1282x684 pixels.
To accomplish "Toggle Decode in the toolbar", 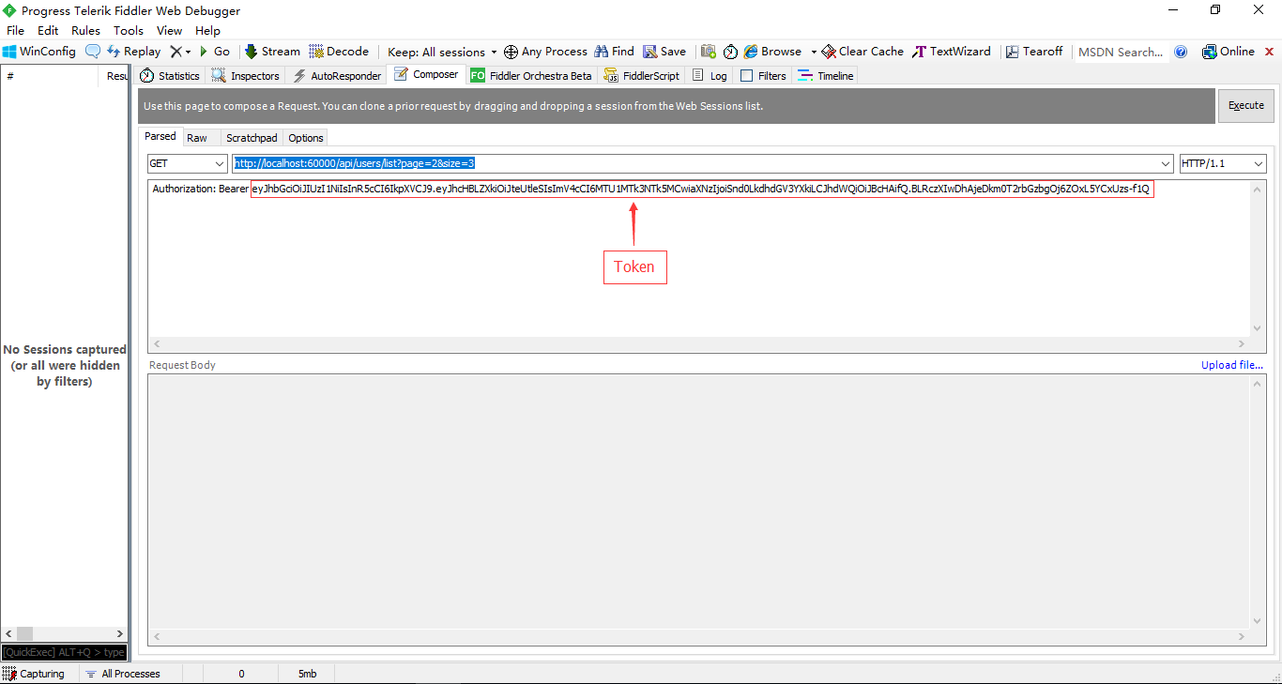I will point(339,52).
